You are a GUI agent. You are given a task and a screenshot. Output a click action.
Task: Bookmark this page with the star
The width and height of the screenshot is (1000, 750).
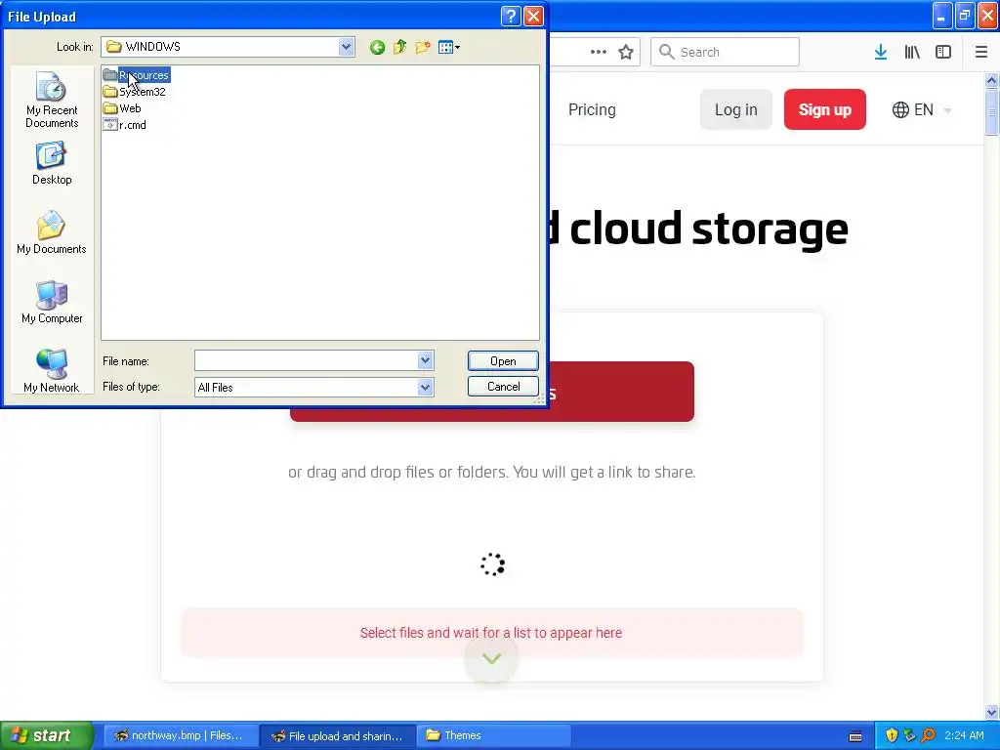[x=626, y=52]
